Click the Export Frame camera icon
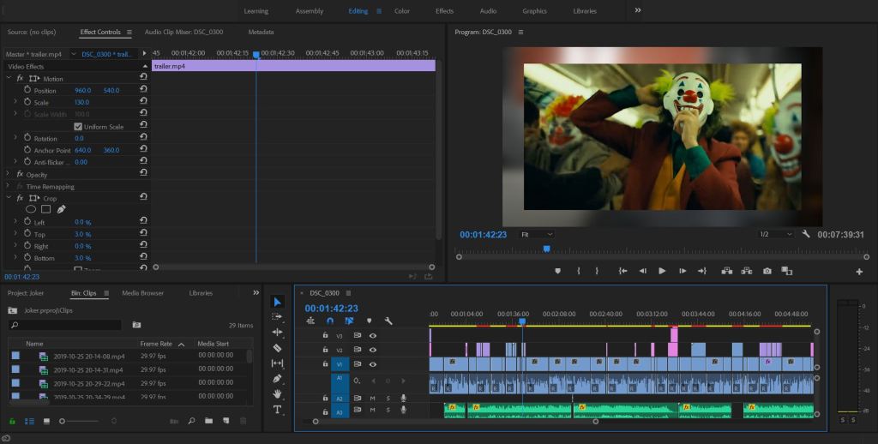The height and width of the screenshot is (444, 878). pyautogui.click(x=767, y=271)
